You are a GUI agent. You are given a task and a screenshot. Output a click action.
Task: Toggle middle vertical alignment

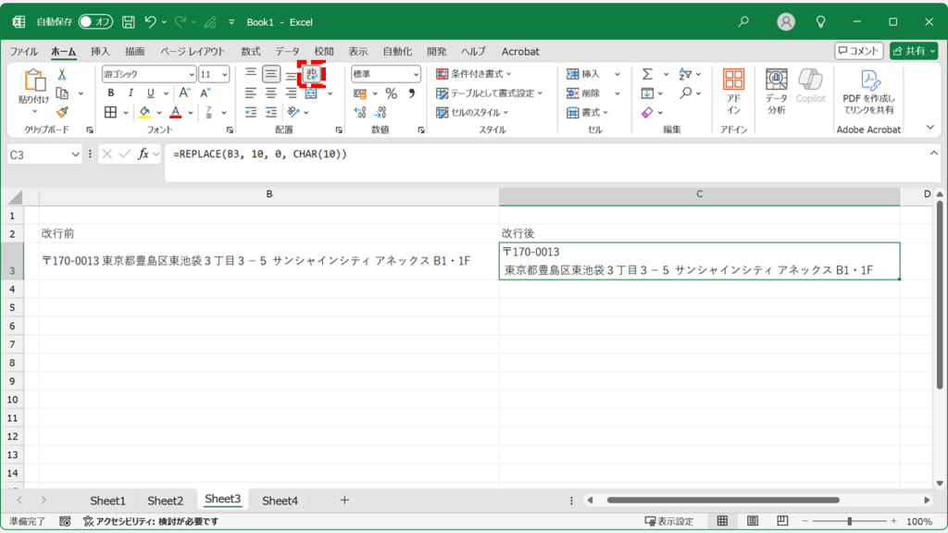[271, 74]
